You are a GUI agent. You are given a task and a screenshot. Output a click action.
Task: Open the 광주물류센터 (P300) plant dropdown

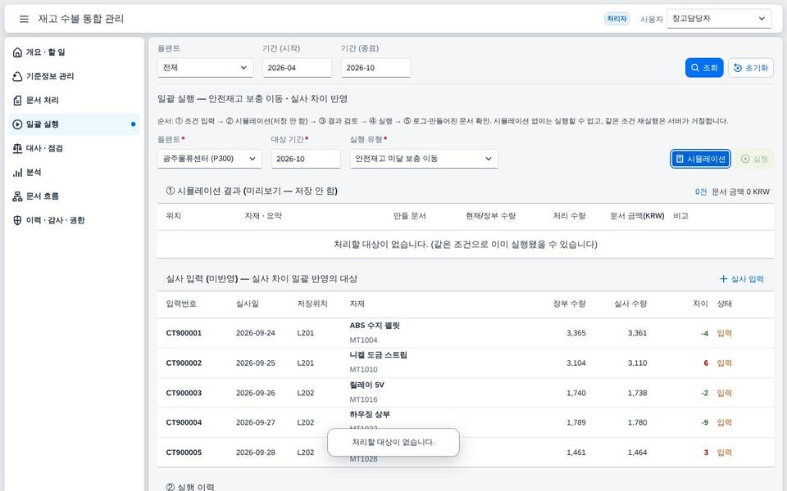pos(209,159)
